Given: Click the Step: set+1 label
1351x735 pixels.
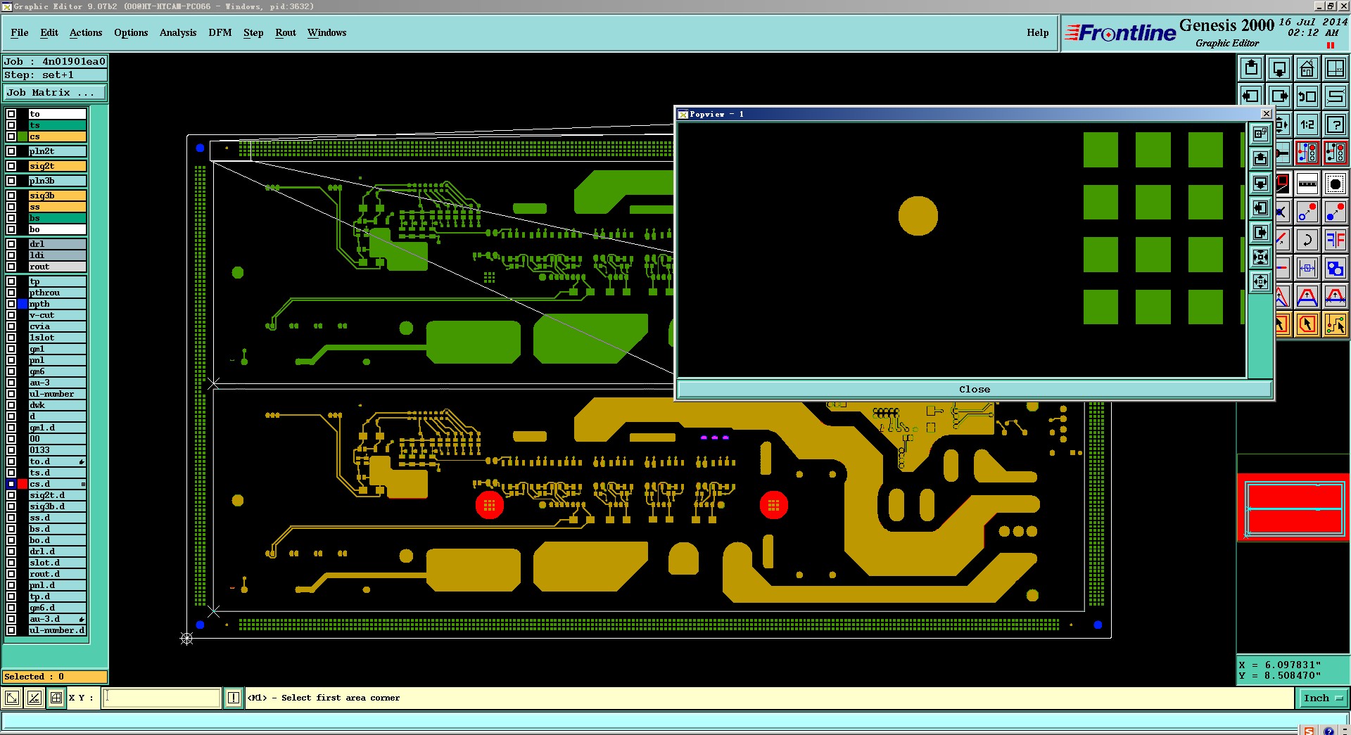Looking at the screenshot, I should pyautogui.click(x=55, y=75).
